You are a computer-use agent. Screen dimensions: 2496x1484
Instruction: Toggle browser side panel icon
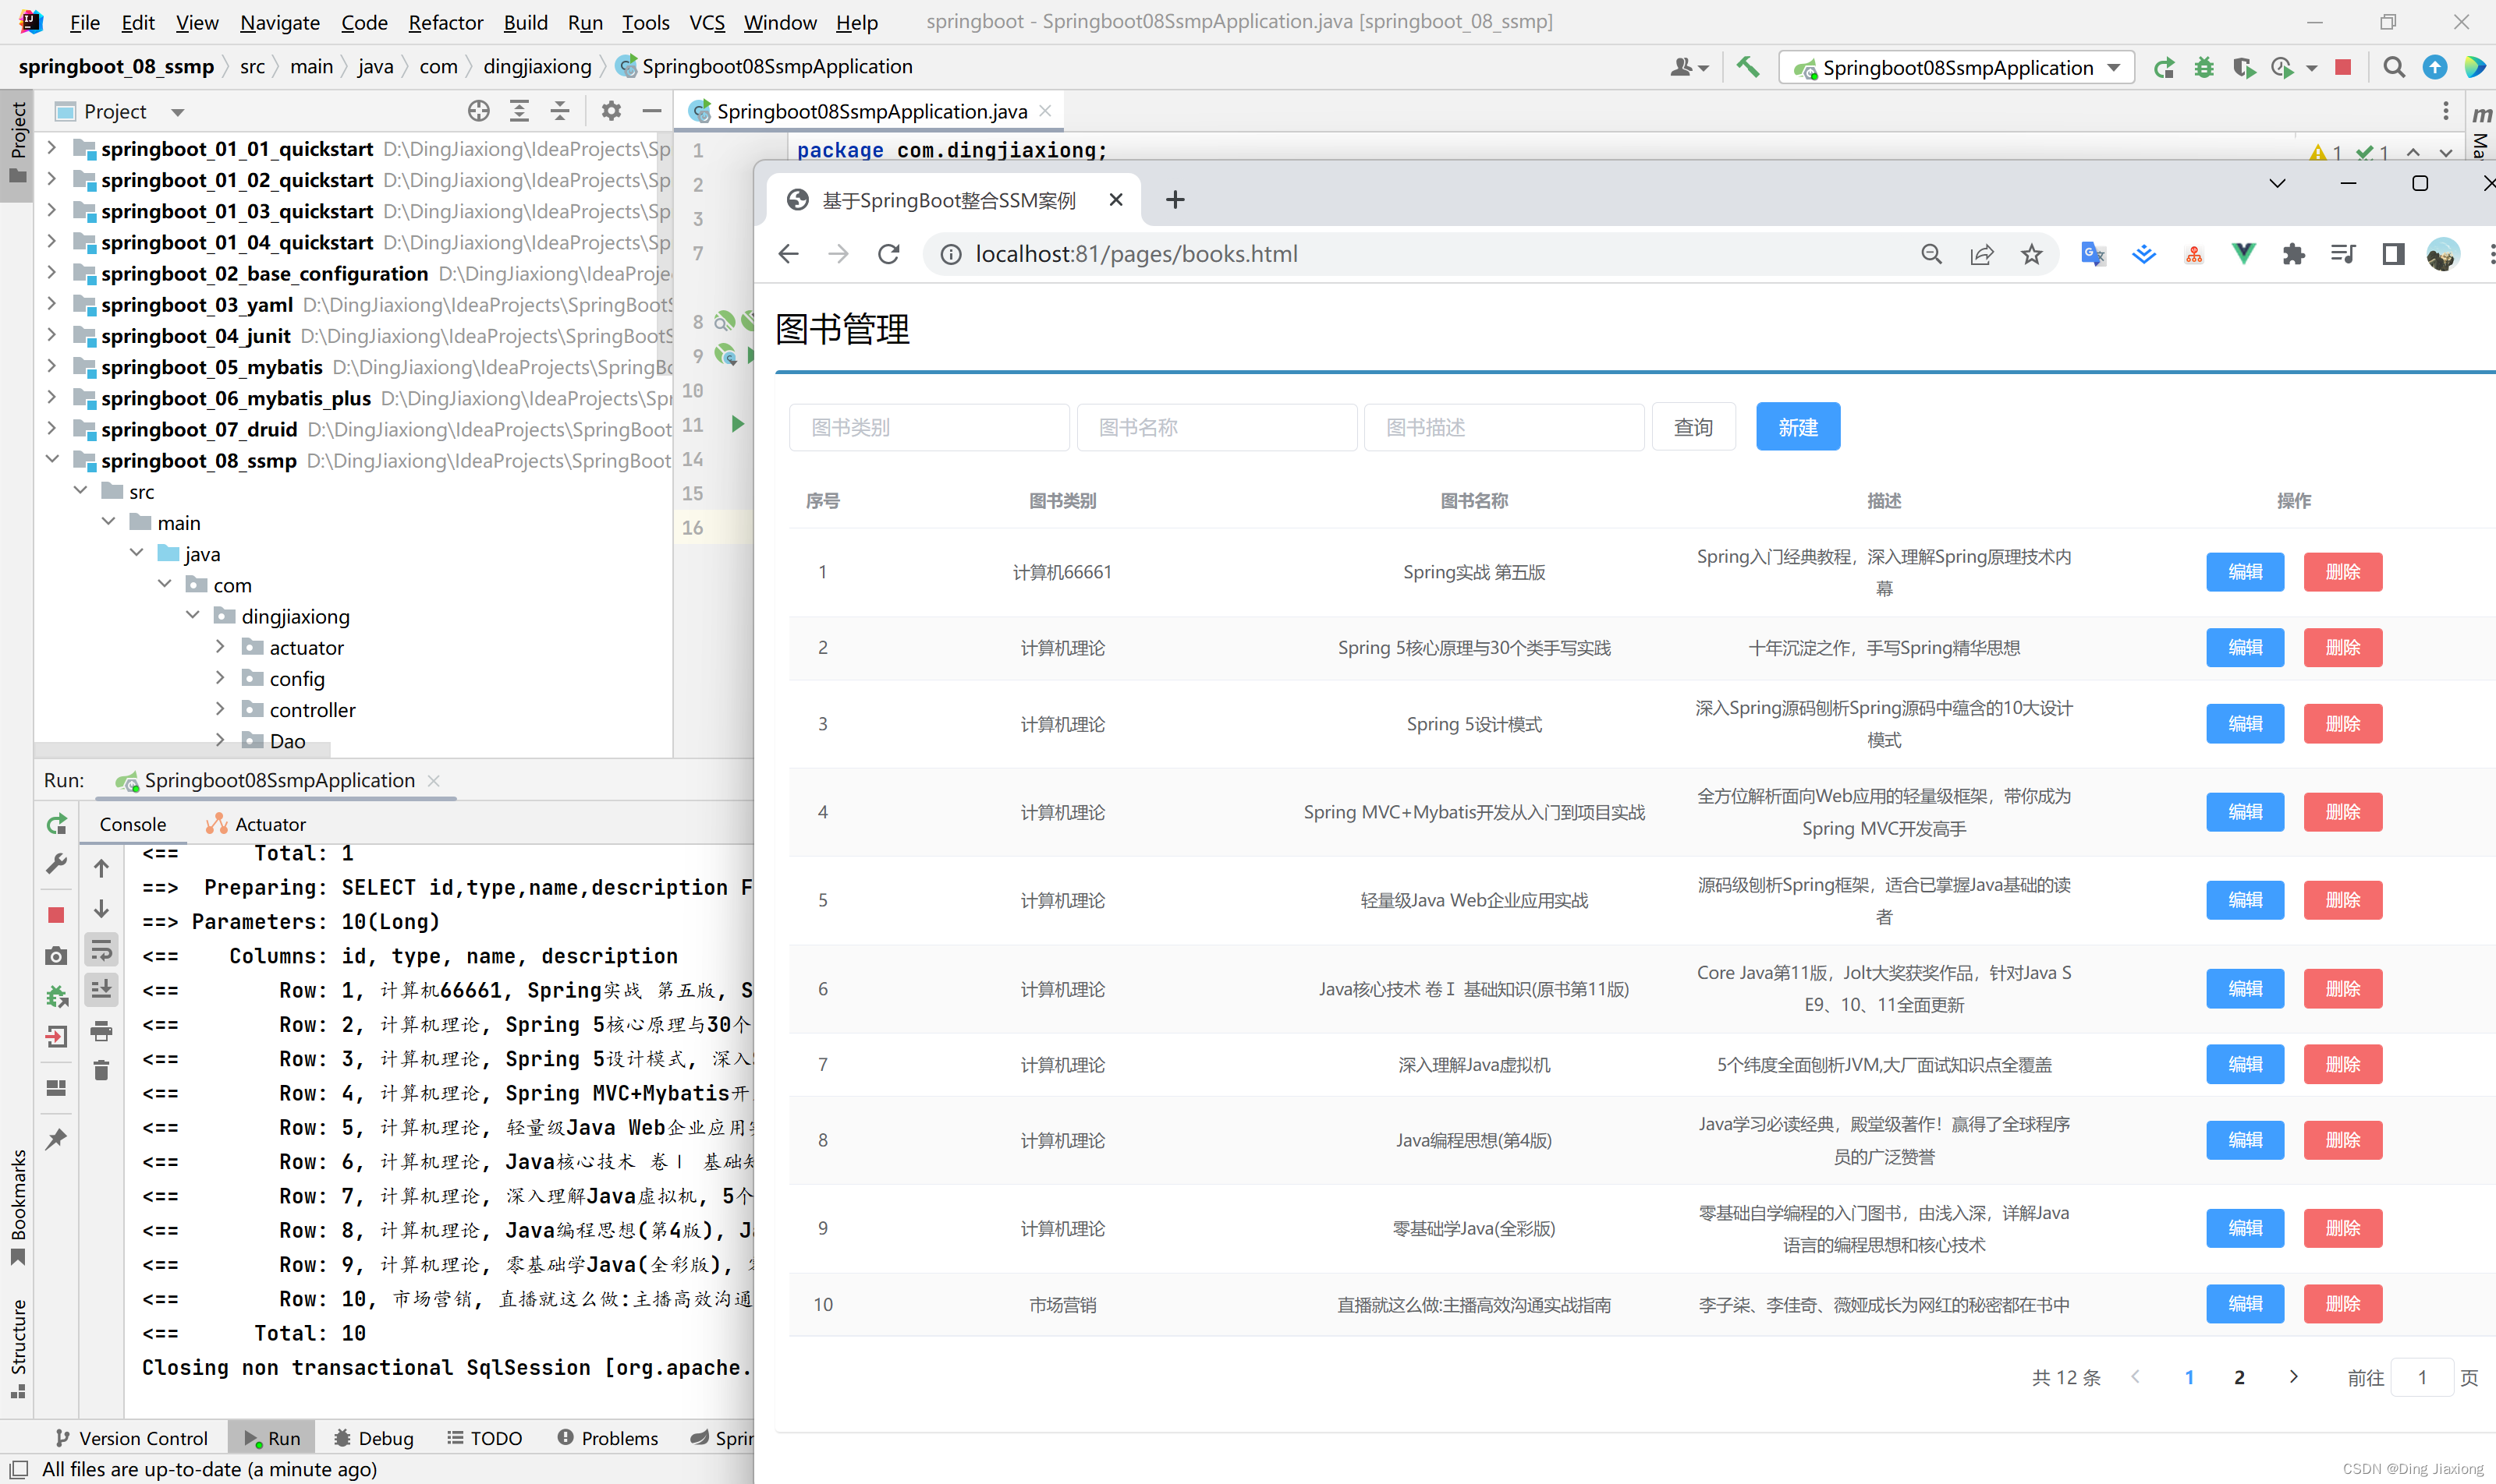point(2393,254)
